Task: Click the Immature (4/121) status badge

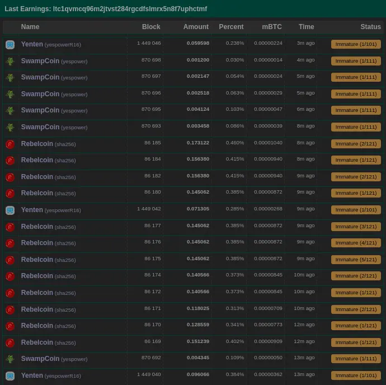Action: point(356,243)
